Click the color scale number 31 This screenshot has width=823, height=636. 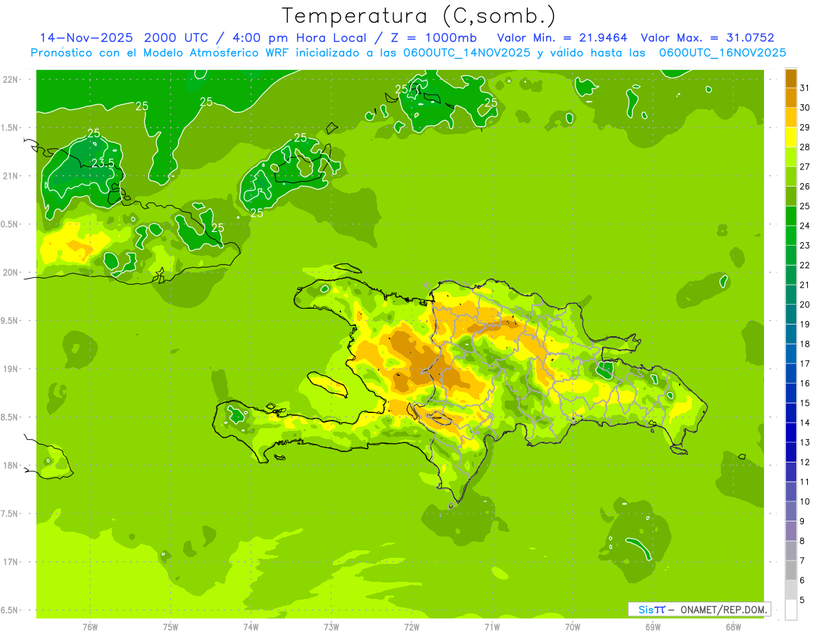point(804,88)
